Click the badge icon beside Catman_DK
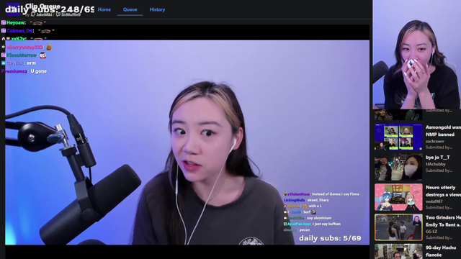The height and width of the screenshot is (259, 461). click(x=3, y=30)
